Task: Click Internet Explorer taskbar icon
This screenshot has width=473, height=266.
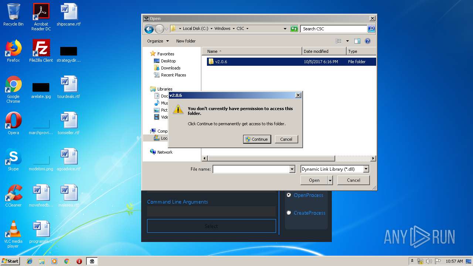Action: click(x=30, y=261)
